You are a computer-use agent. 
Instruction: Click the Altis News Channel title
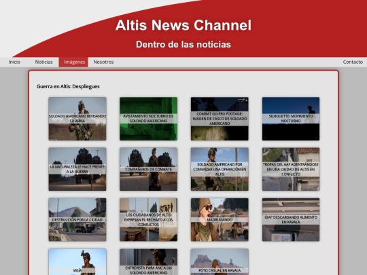pos(183,25)
